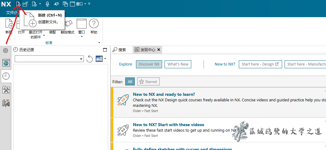Click the 新建 ribbon button

(9, 26)
